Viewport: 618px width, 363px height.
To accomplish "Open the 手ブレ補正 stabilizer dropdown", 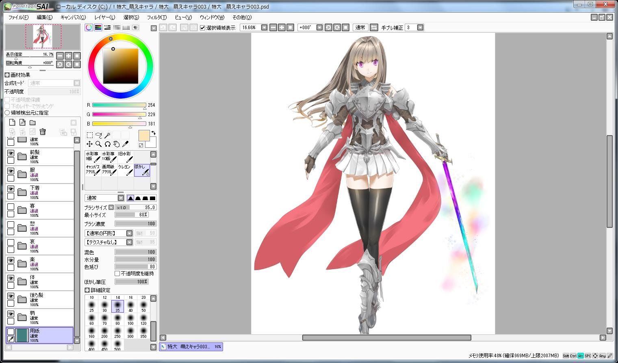I will coord(420,28).
